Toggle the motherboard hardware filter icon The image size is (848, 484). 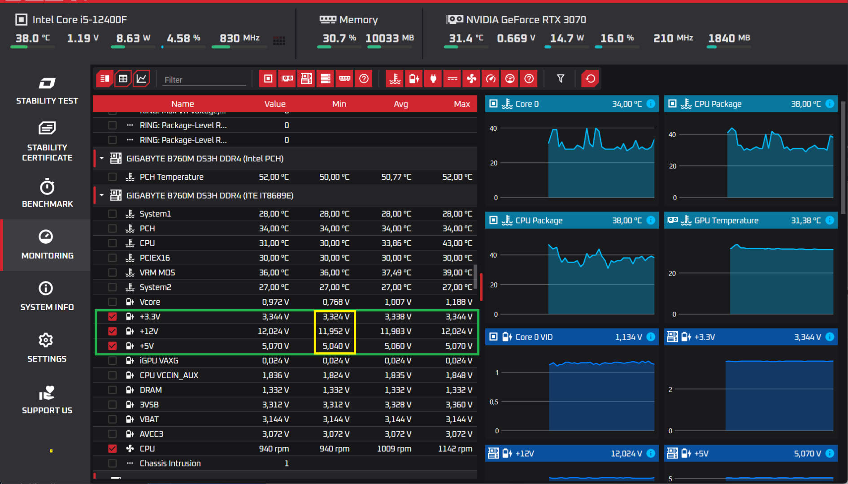coord(306,79)
